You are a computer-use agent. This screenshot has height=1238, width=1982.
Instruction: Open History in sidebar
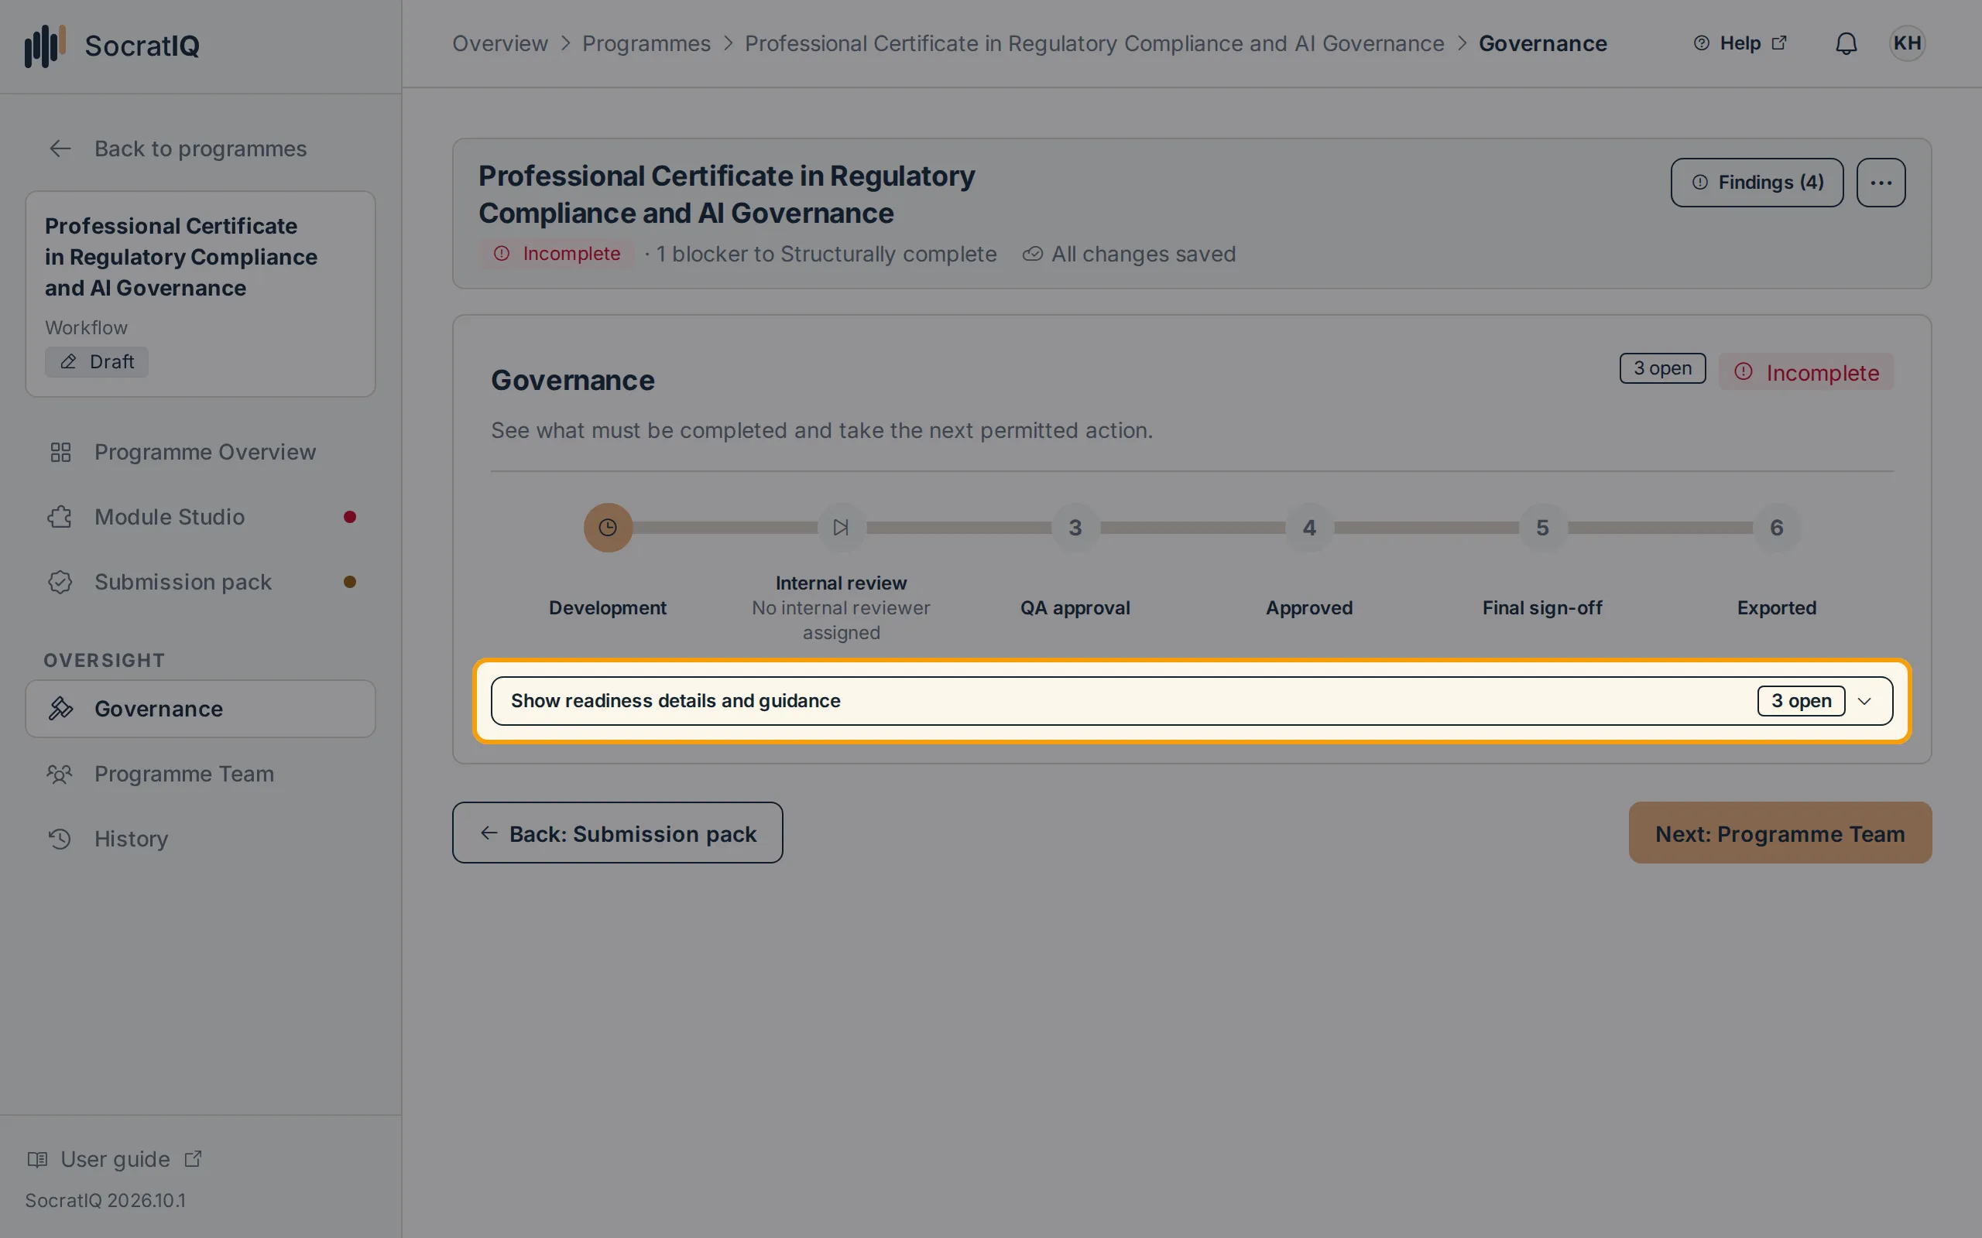click(x=201, y=839)
